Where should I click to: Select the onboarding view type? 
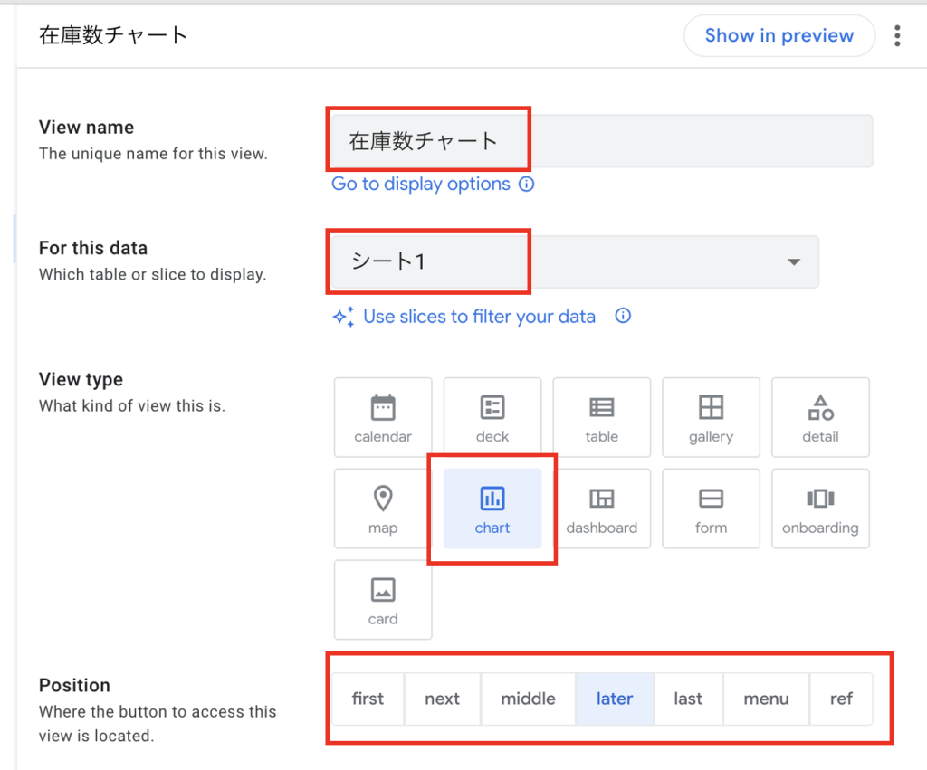[x=820, y=509]
